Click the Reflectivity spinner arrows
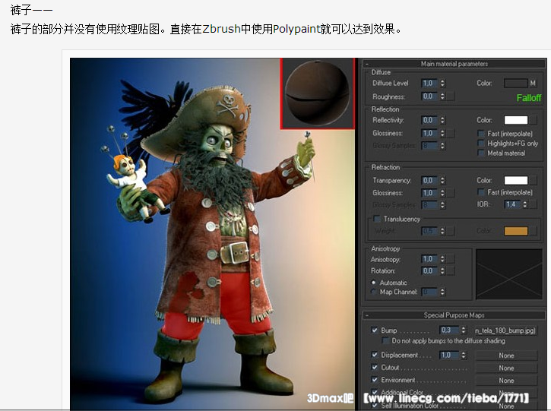Screen dimensions: 551x411 pyautogui.click(x=442, y=120)
